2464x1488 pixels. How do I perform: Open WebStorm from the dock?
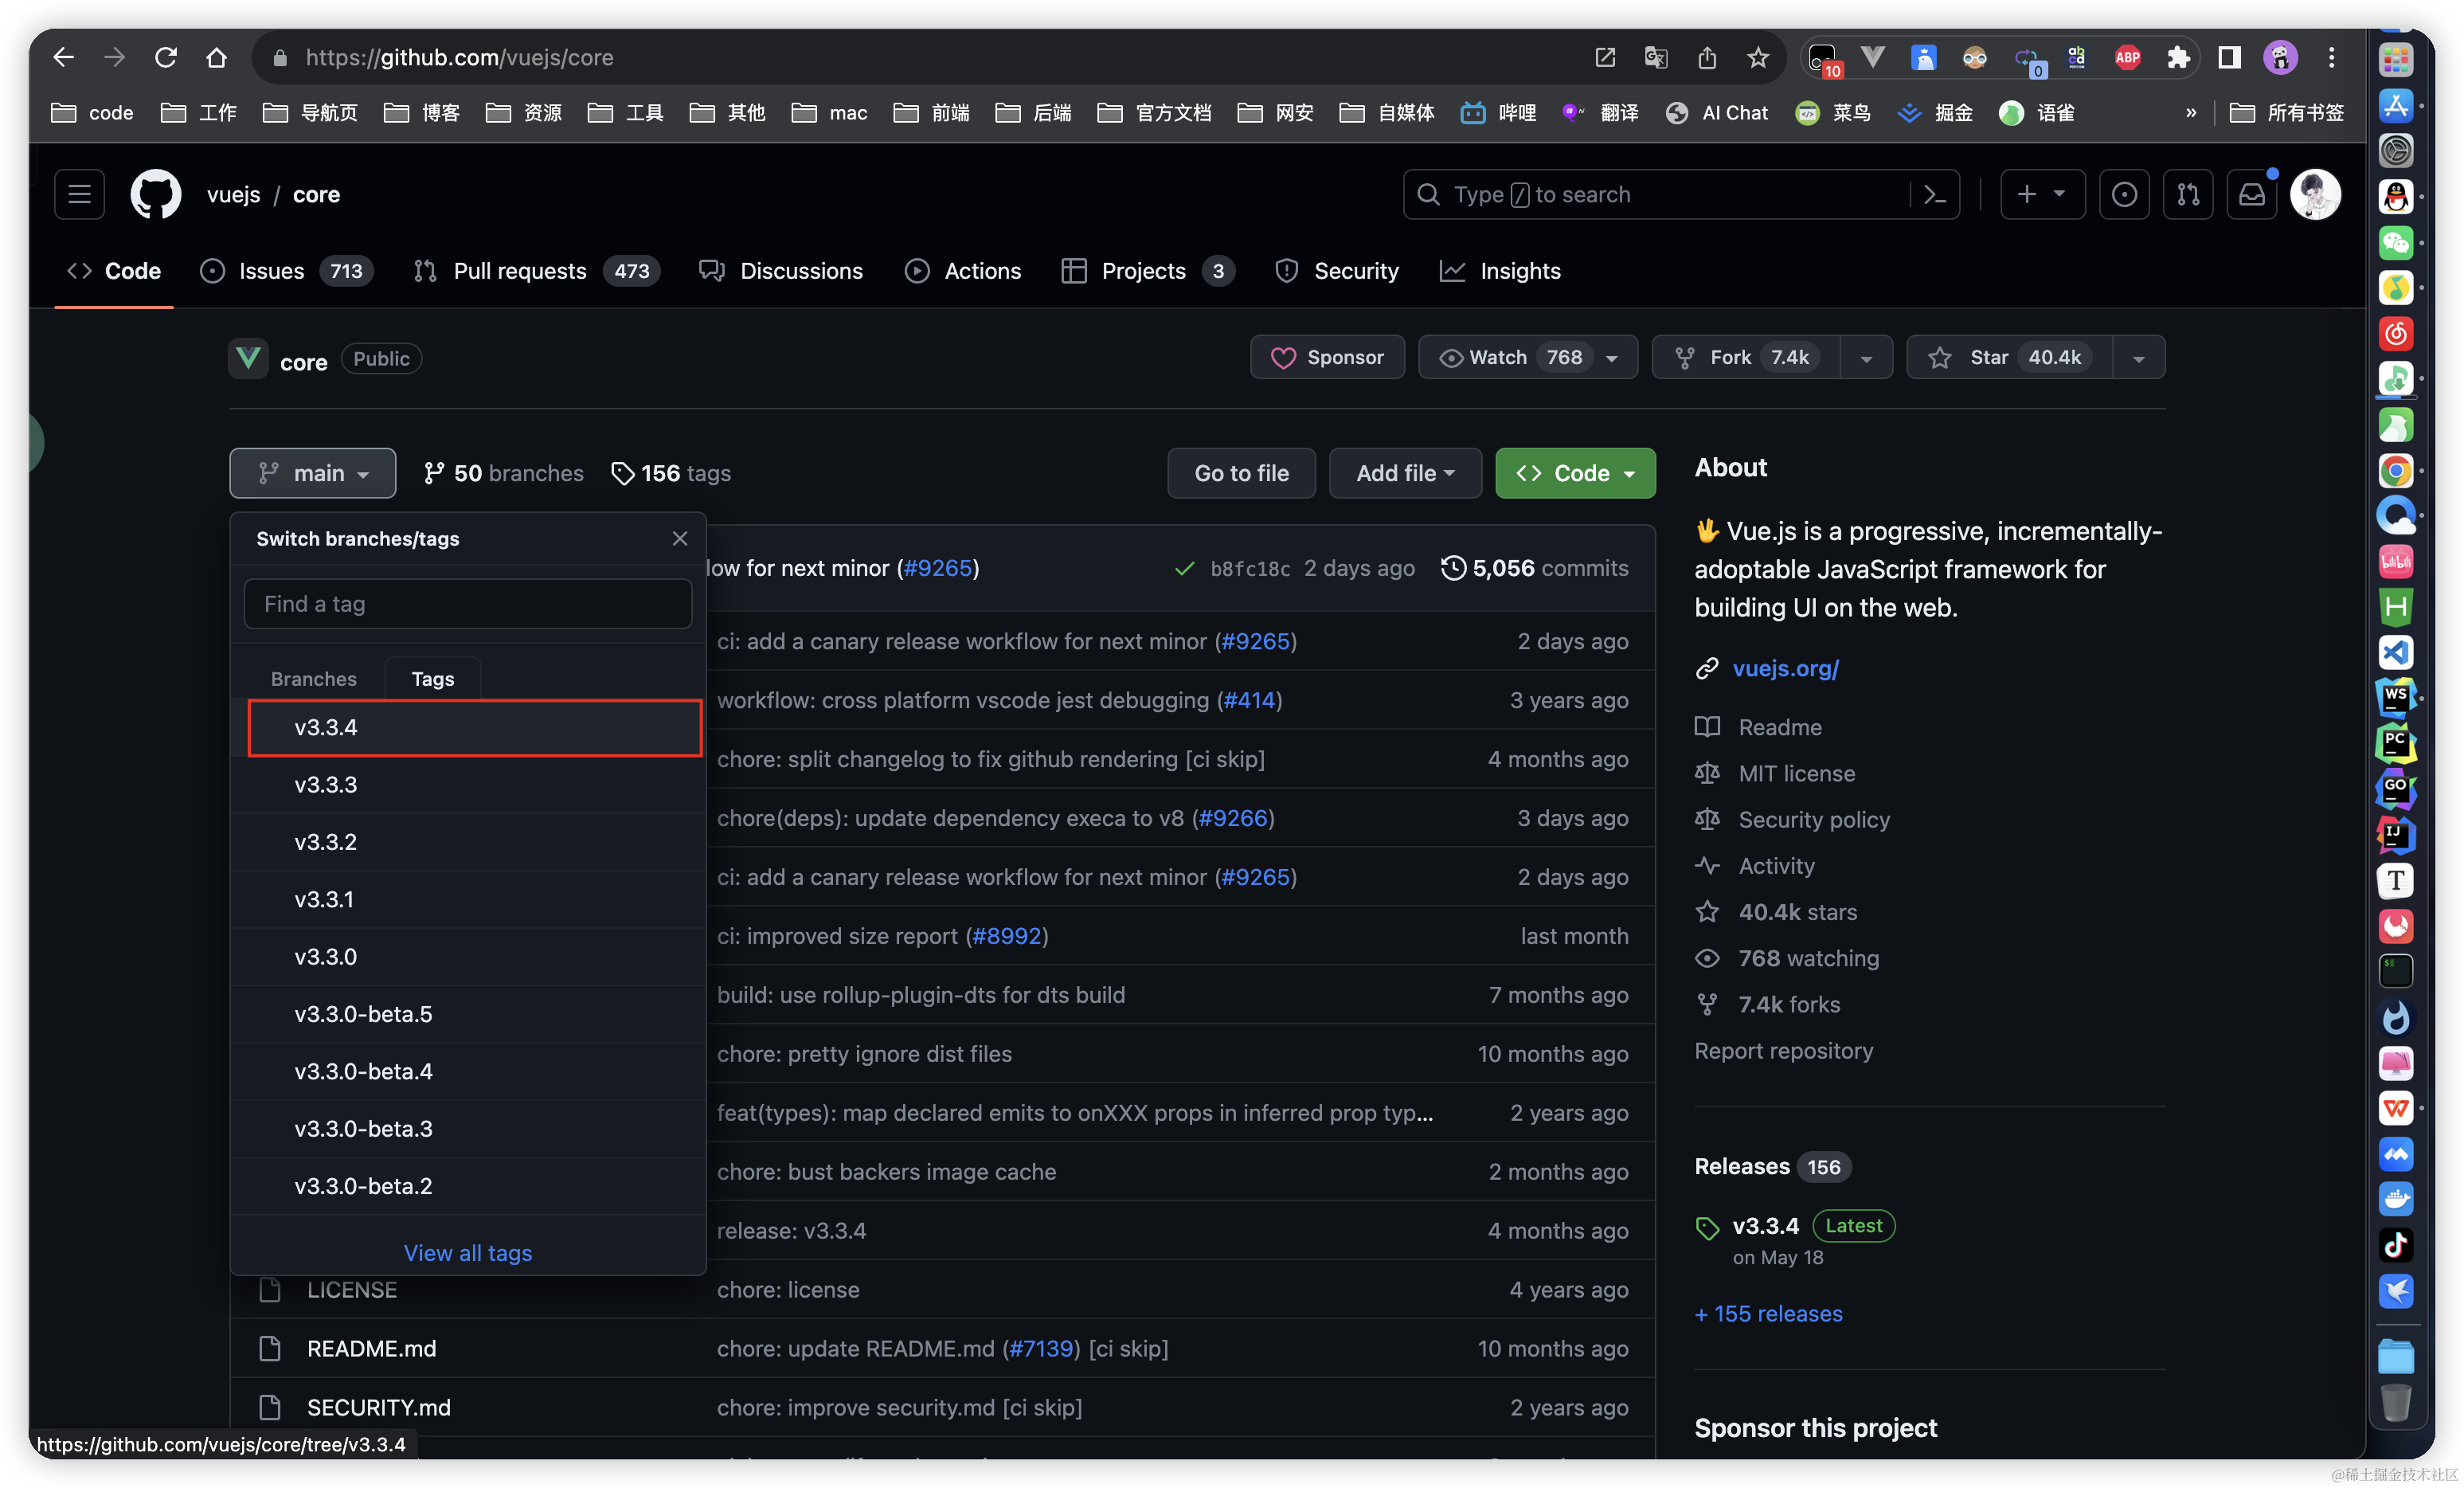2396,698
